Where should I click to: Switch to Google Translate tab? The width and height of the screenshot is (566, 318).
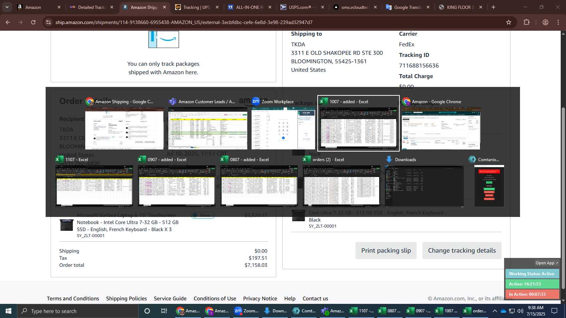tap(407, 7)
